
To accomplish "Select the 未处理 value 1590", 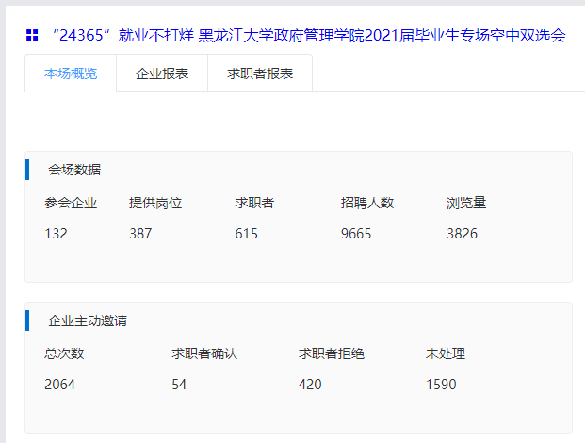I will [442, 385].
